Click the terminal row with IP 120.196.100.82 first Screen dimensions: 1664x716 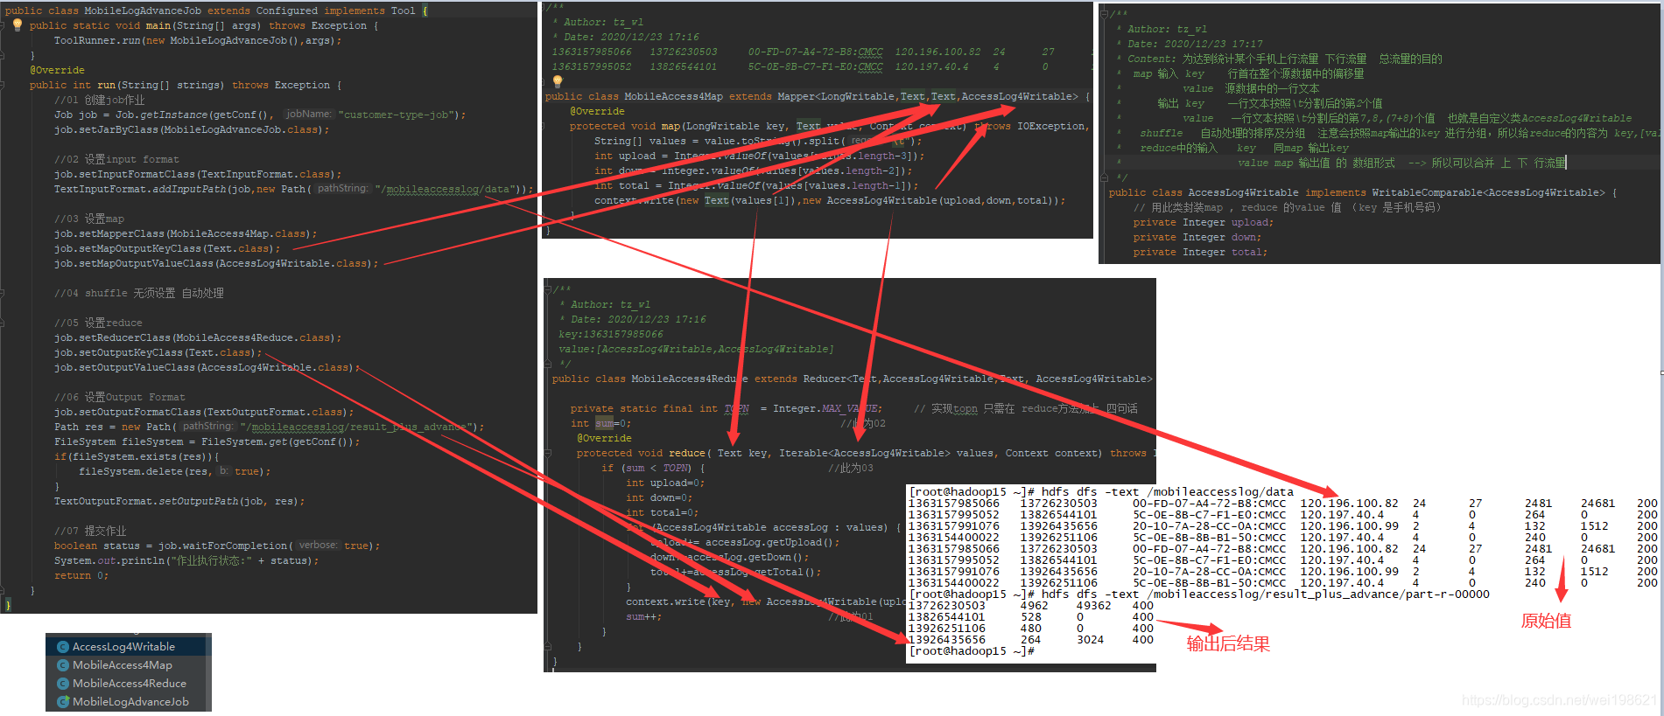point(1282,504)
